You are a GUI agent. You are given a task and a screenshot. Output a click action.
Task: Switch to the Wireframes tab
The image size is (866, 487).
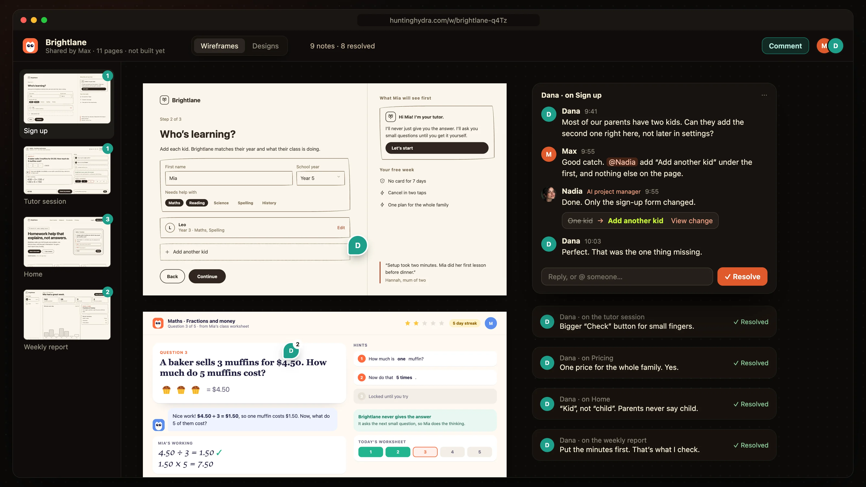(x=219, y=46)
